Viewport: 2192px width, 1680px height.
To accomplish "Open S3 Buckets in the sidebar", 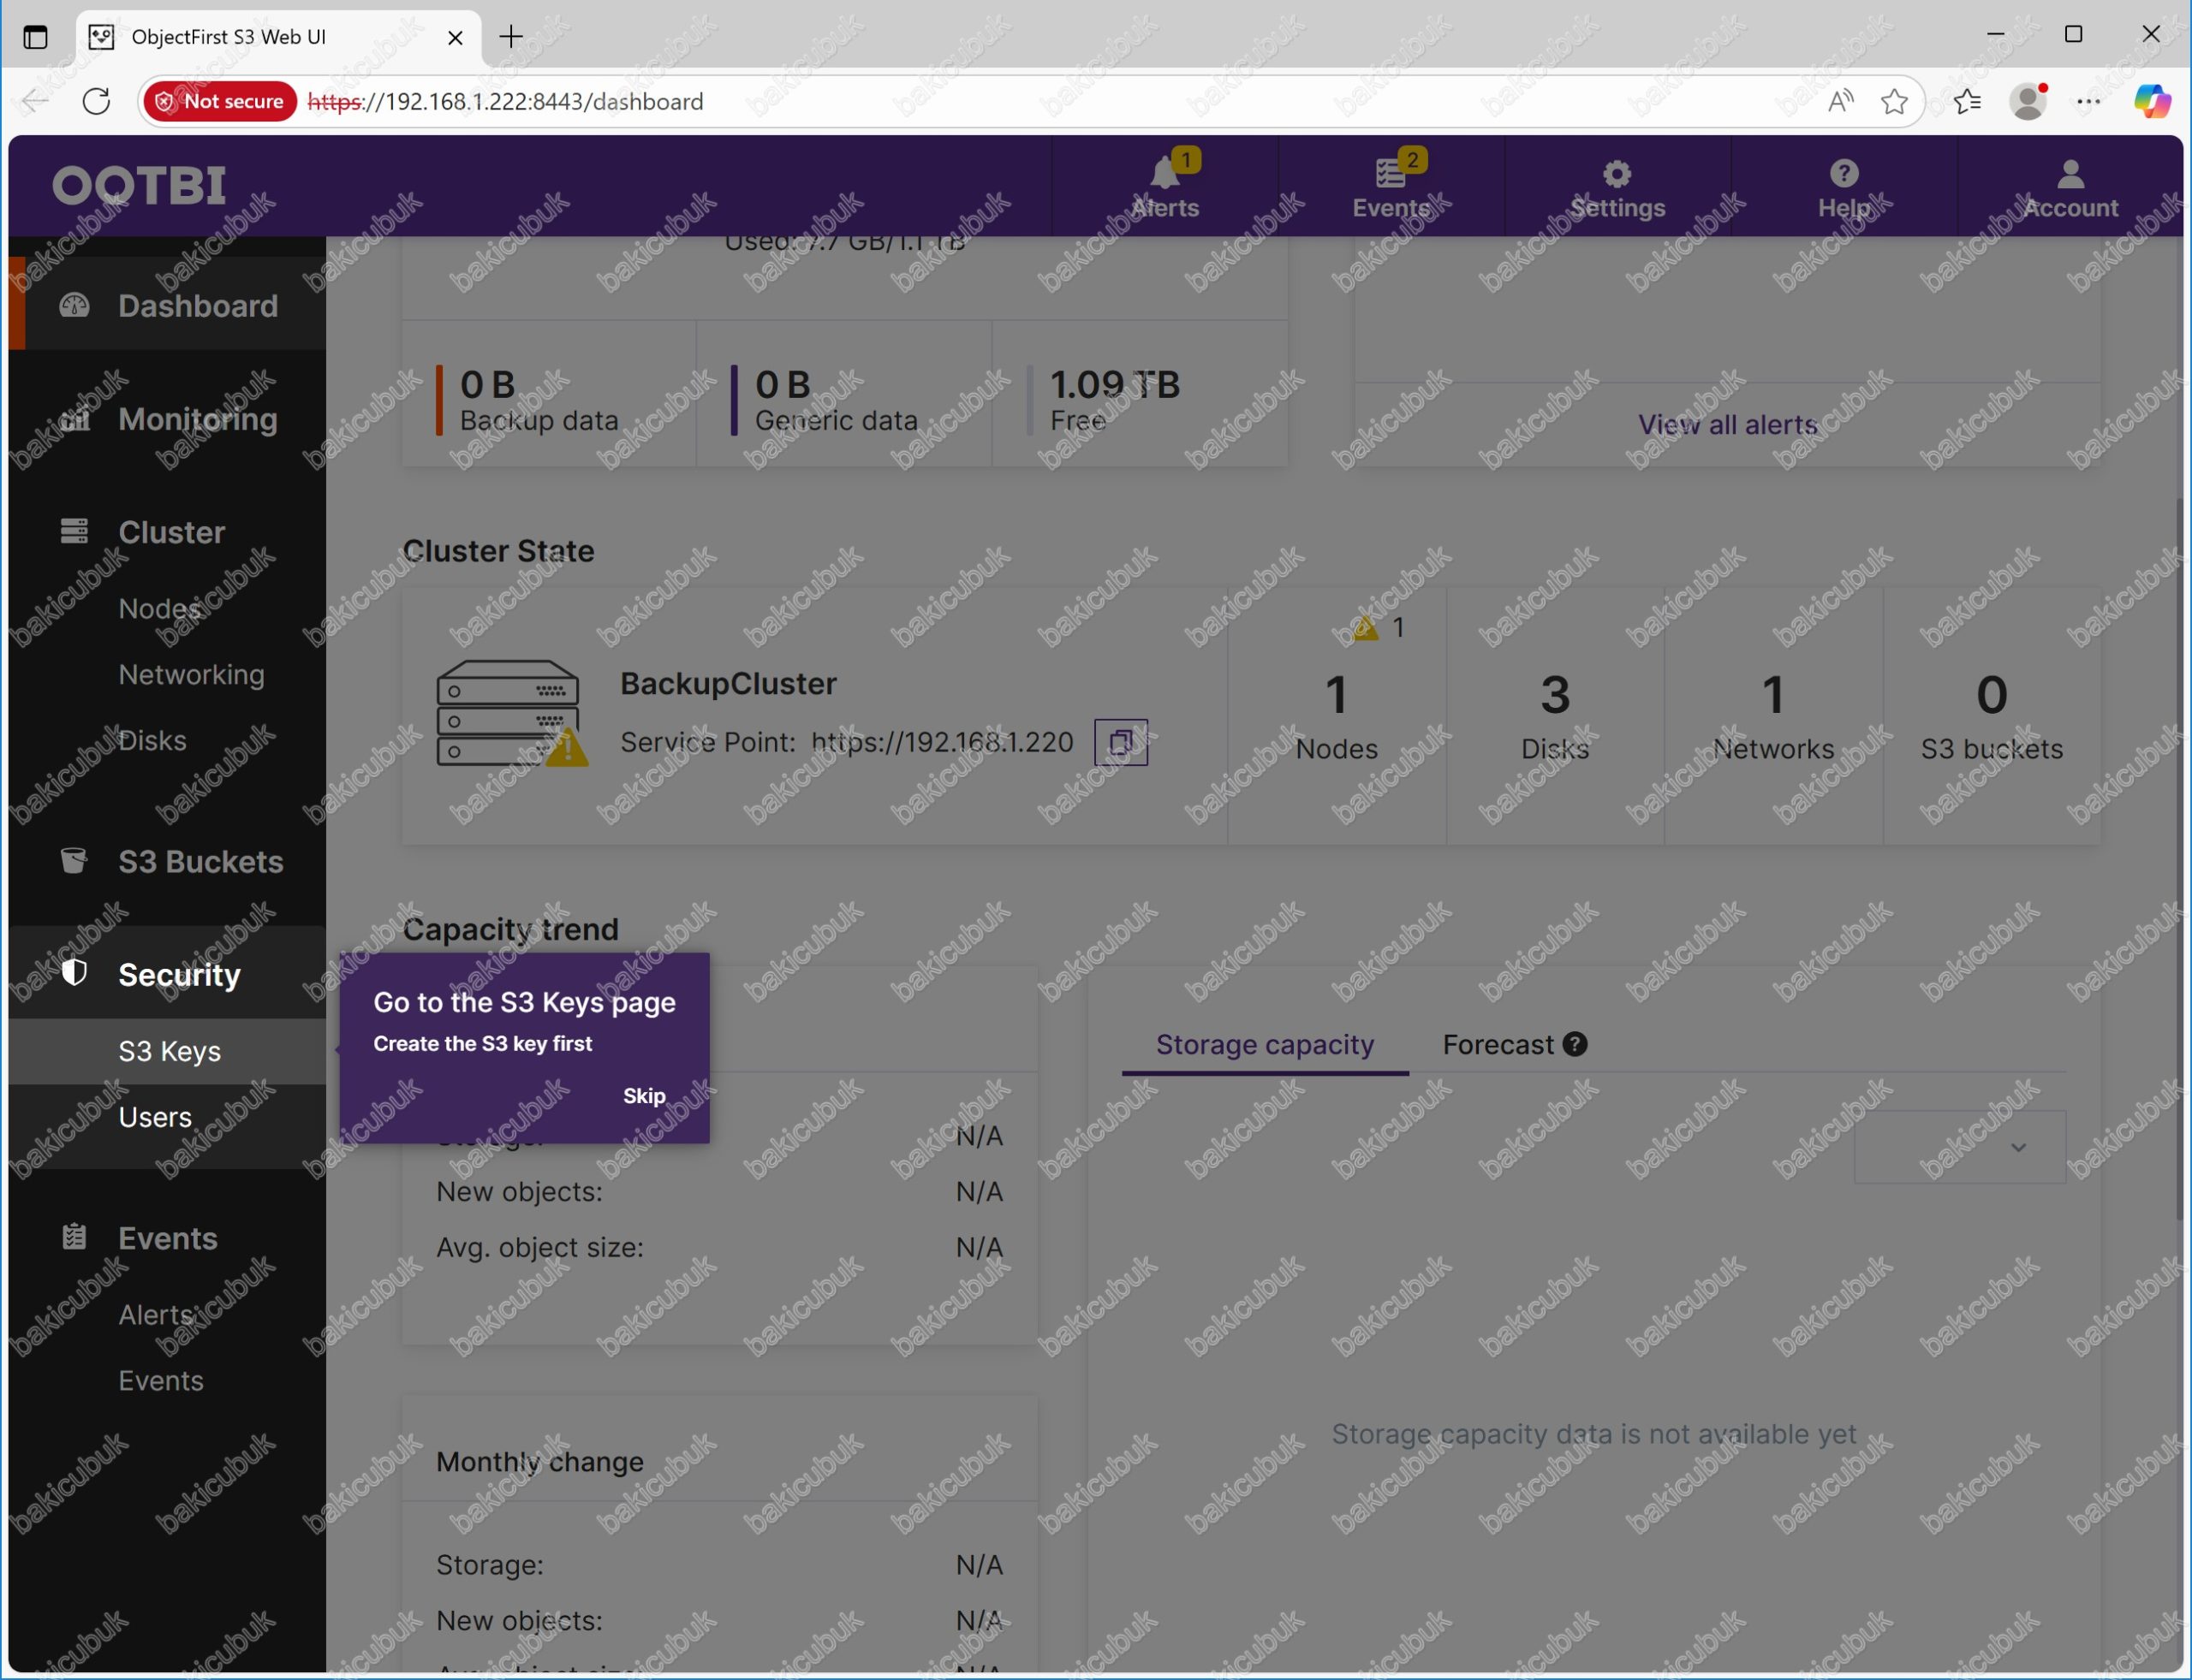I will click(x=168, y=861).
